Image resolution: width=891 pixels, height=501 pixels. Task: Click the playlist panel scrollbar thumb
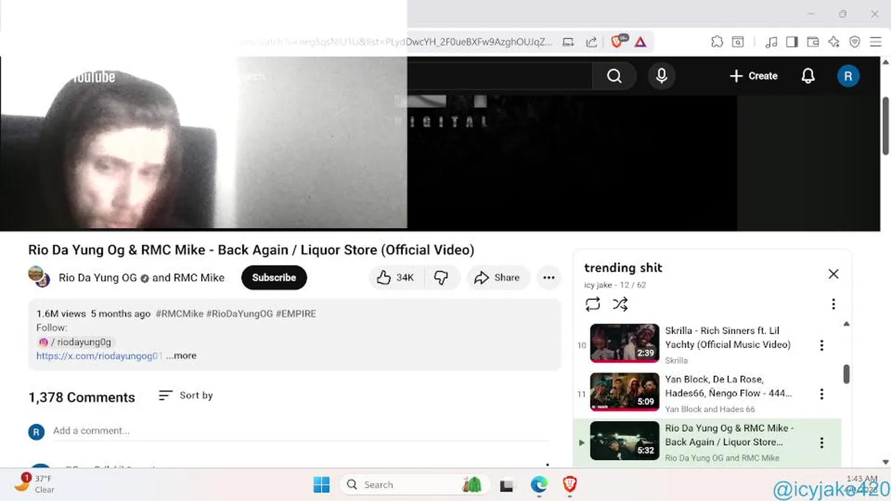846,374
